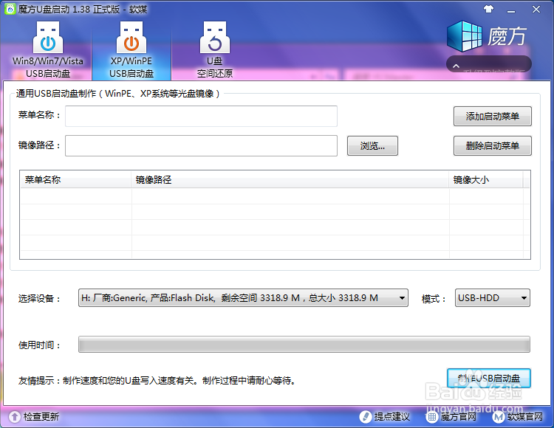Click the skin shirt icon in title bar
The image size is (554, 428).
click(489, 10)
